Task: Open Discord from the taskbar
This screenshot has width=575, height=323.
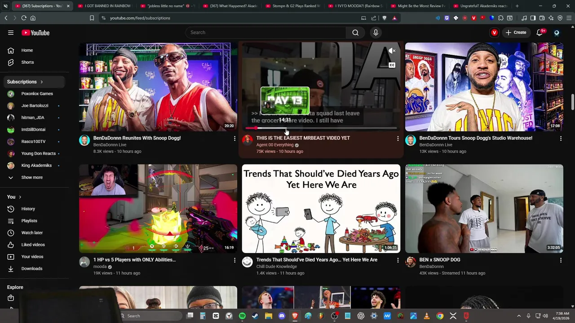Action: pos(282,316)
